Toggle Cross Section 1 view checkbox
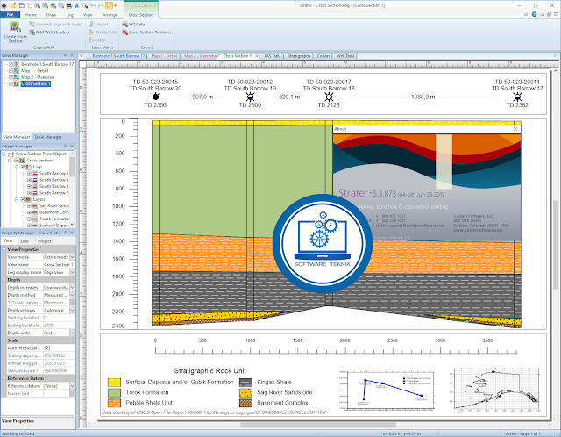This screenshot has height=437, width=561. tap(11, 84)
